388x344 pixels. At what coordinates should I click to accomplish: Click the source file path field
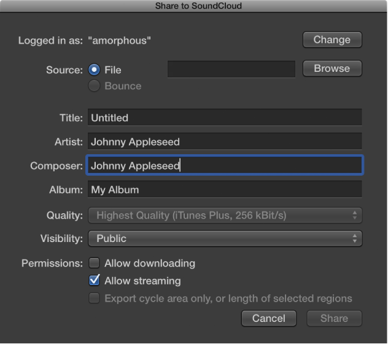click(x=231, y=69)
